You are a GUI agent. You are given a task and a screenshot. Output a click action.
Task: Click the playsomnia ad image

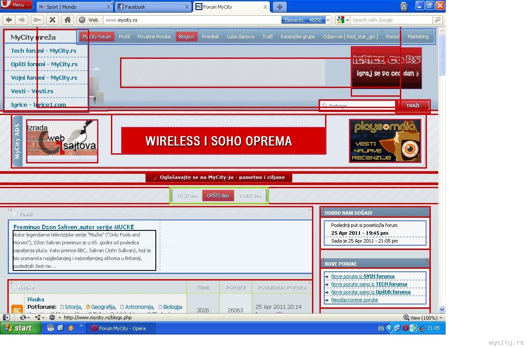[385, 141]
